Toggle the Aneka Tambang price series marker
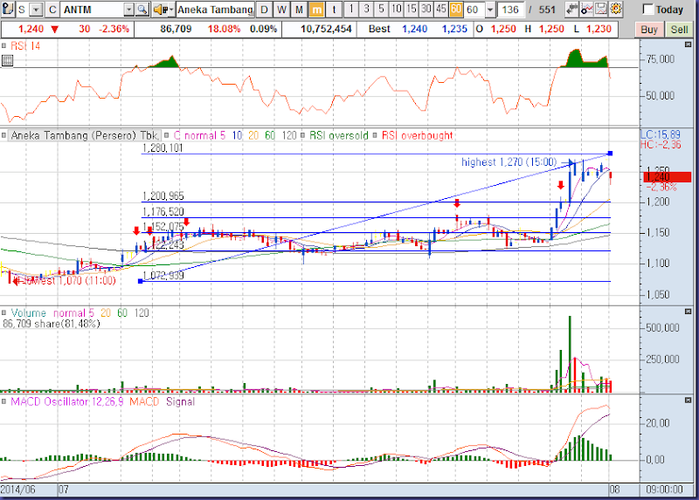The height and width of the screenshot is (500, 699). [3, 135]
